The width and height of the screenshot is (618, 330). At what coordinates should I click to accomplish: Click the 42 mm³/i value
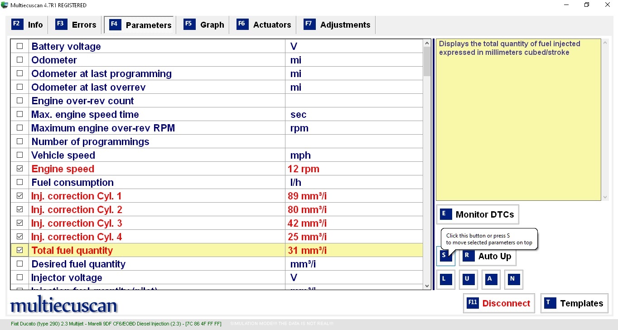pos(307,223)
